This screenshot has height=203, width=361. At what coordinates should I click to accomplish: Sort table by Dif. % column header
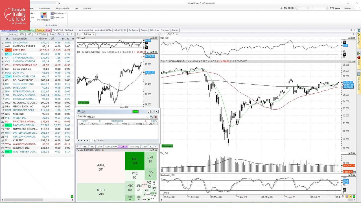click(x=66, y=39)
